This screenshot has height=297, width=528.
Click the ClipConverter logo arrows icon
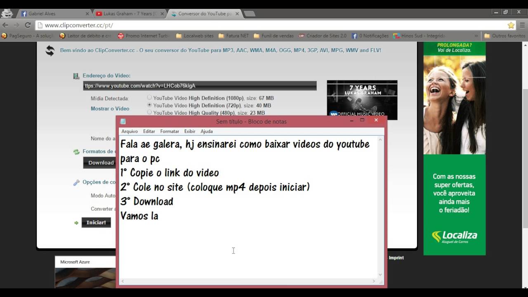pos(50,51)
